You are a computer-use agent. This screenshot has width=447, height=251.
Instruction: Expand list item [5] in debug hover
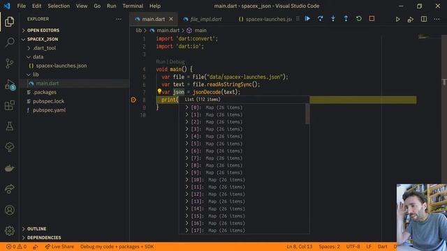point(186,144)
